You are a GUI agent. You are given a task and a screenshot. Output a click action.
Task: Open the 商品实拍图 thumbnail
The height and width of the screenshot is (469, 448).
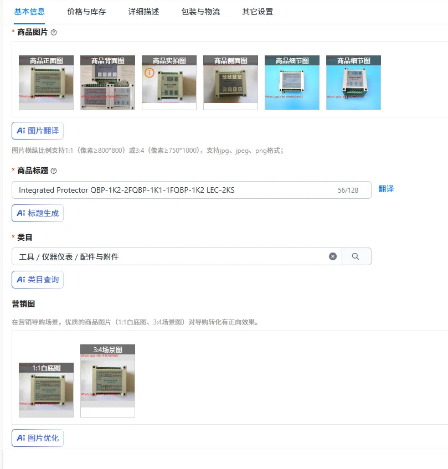click(x=169, y=83)
